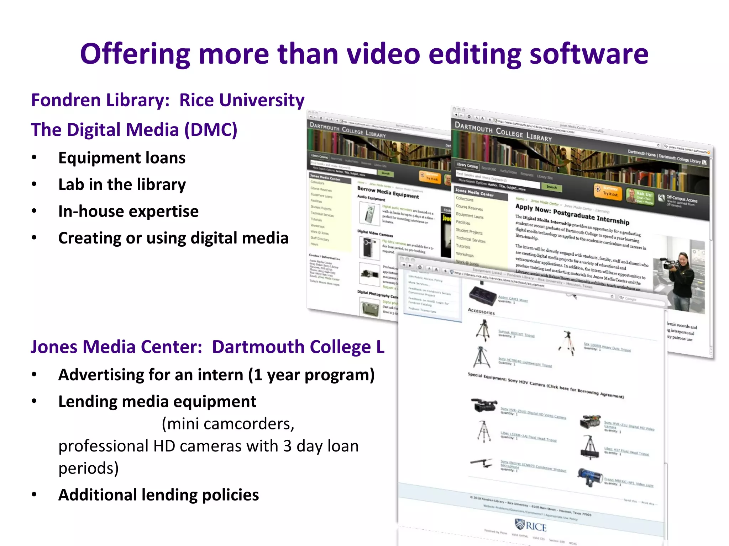Screen dimensions: 729x546
Task: Open the Library Site tab in the Internship window
Action: (x=545, y=177)
